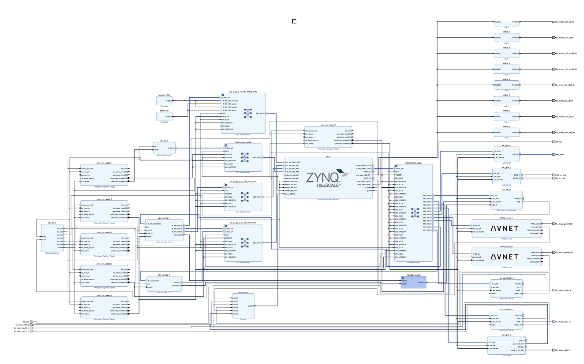Select the bt_rtsn output port symbol
The width and height of the screenshot is (584, 364).
click(554, 142)
